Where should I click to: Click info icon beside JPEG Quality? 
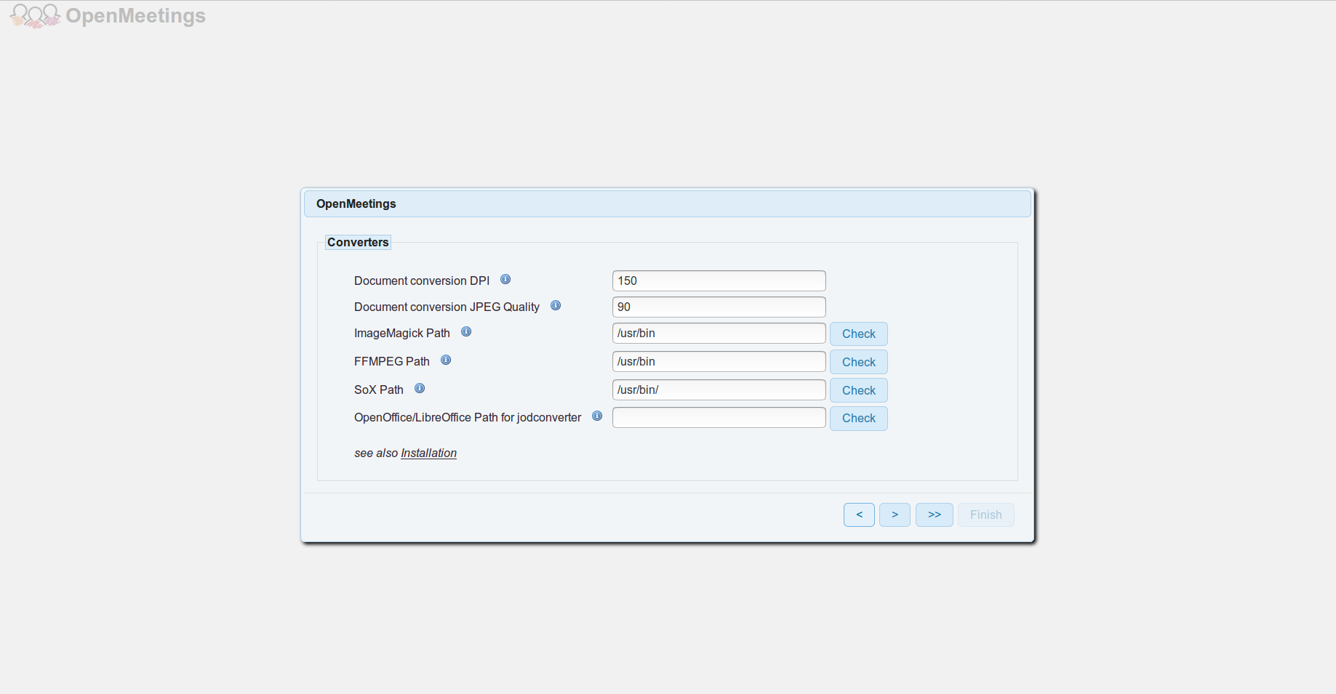click(x=556, y=305)
